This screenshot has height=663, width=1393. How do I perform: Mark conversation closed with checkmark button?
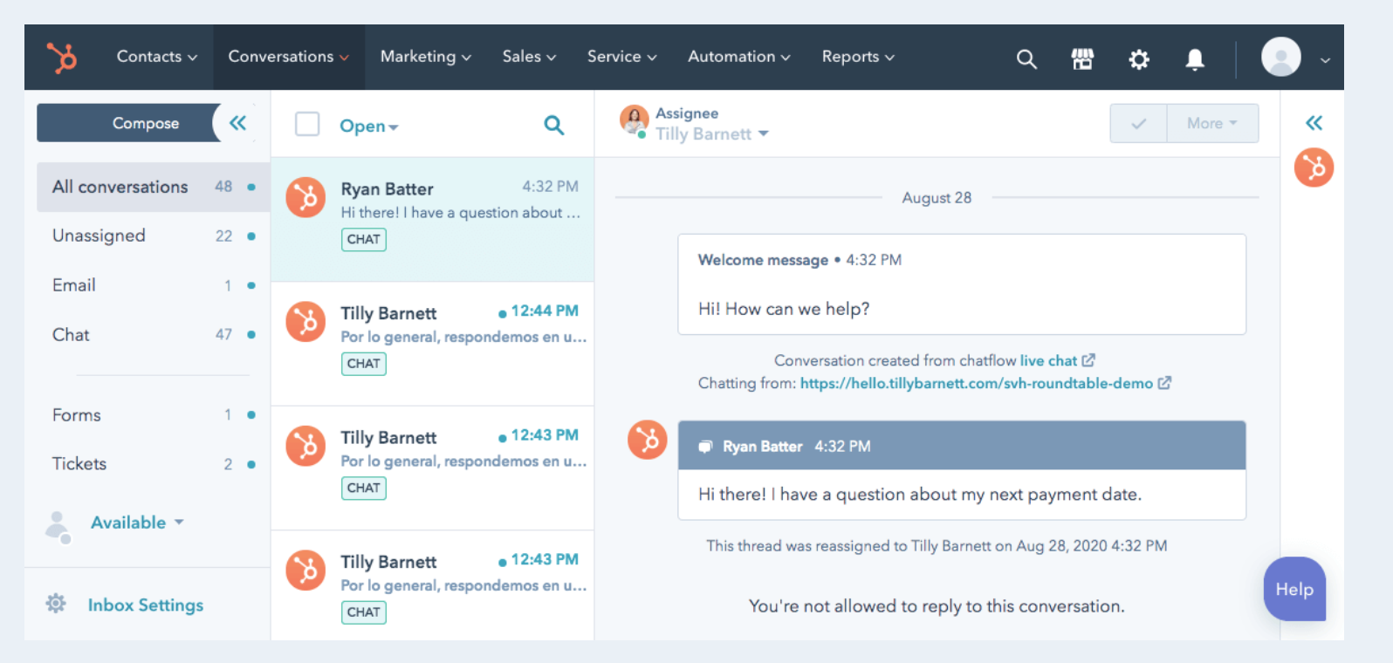coord(1138,124)
